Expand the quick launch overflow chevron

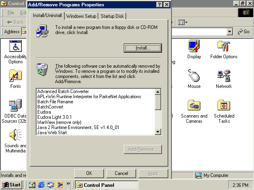point(68,183)
